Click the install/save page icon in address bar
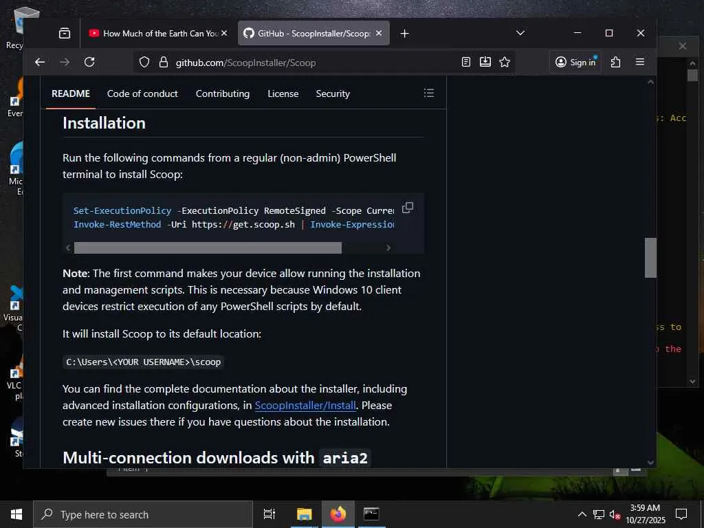 pos(485,62)
